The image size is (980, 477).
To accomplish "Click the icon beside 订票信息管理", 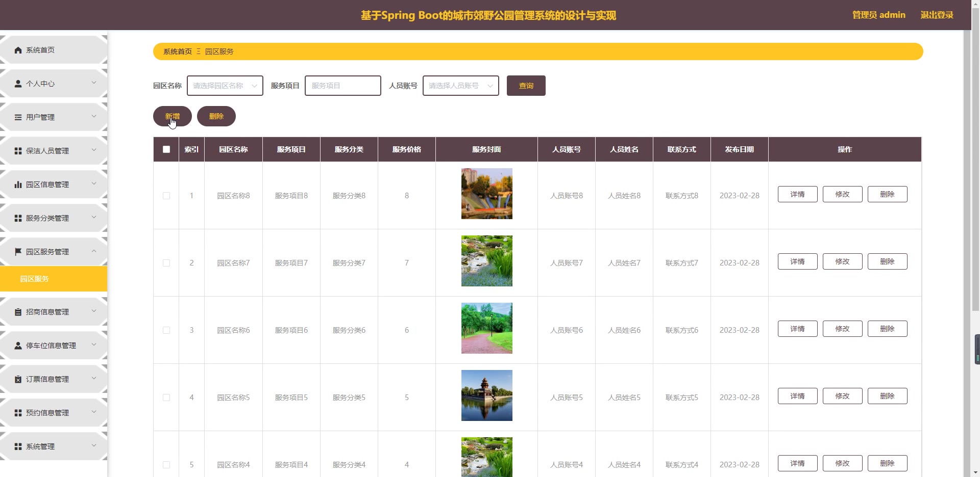I will [x=18, y=379].
